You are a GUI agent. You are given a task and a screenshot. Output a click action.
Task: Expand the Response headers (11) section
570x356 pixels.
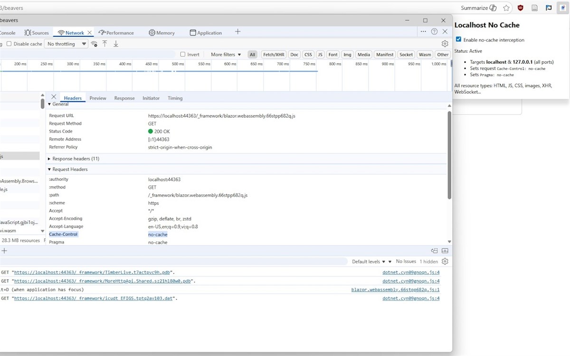point(74,159)
